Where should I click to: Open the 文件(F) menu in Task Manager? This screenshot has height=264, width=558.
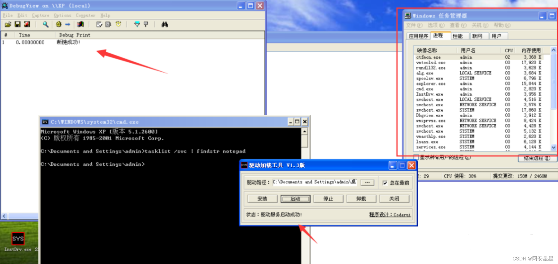pos(414,25)
